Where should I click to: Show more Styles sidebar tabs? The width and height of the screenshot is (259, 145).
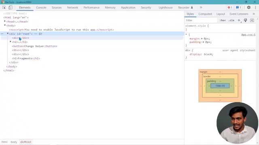pos(254,14)
